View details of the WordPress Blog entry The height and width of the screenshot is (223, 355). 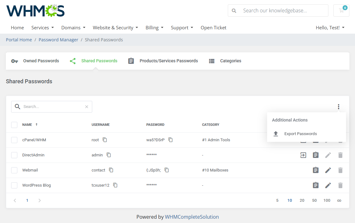point(316,185)
